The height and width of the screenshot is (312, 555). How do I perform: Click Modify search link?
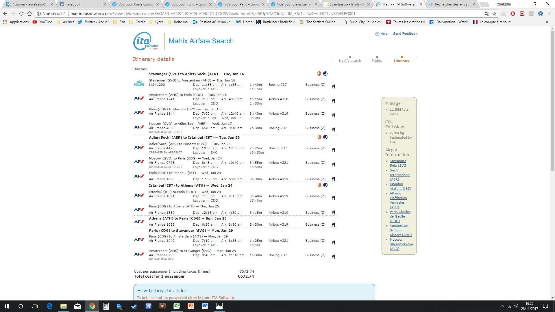click(350, 61)
